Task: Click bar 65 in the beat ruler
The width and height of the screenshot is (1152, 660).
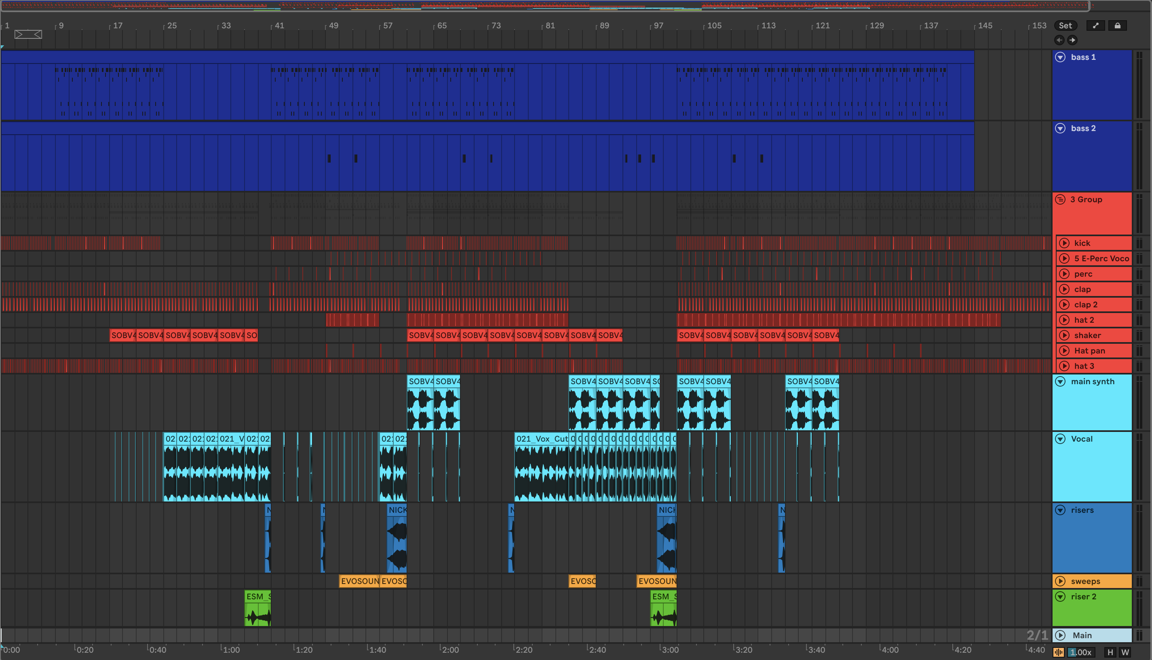Action: tap(441, 26)
